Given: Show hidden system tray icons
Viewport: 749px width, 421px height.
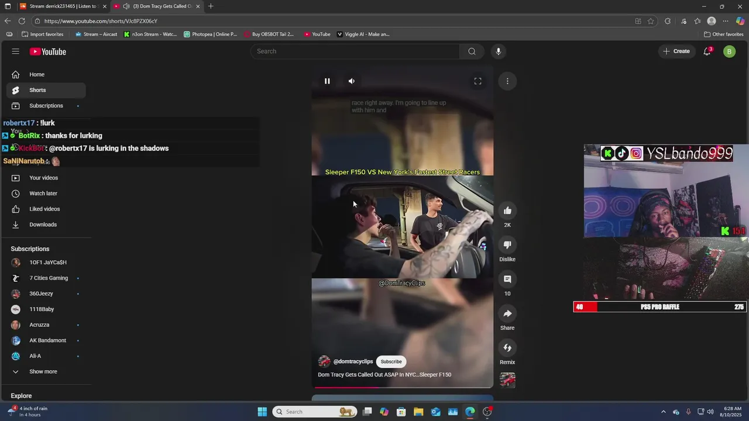Looking at the screenshot, I should tap(663, 412).
